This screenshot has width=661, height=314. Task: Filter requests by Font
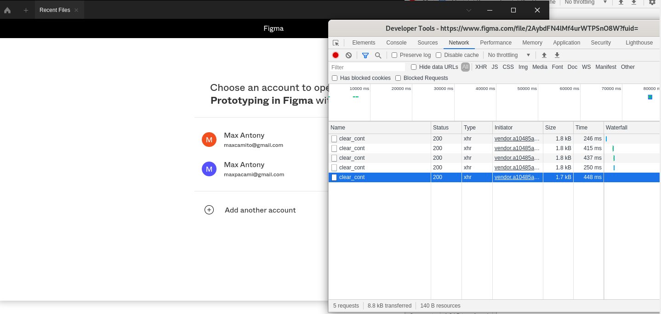[x=557, y=67]
